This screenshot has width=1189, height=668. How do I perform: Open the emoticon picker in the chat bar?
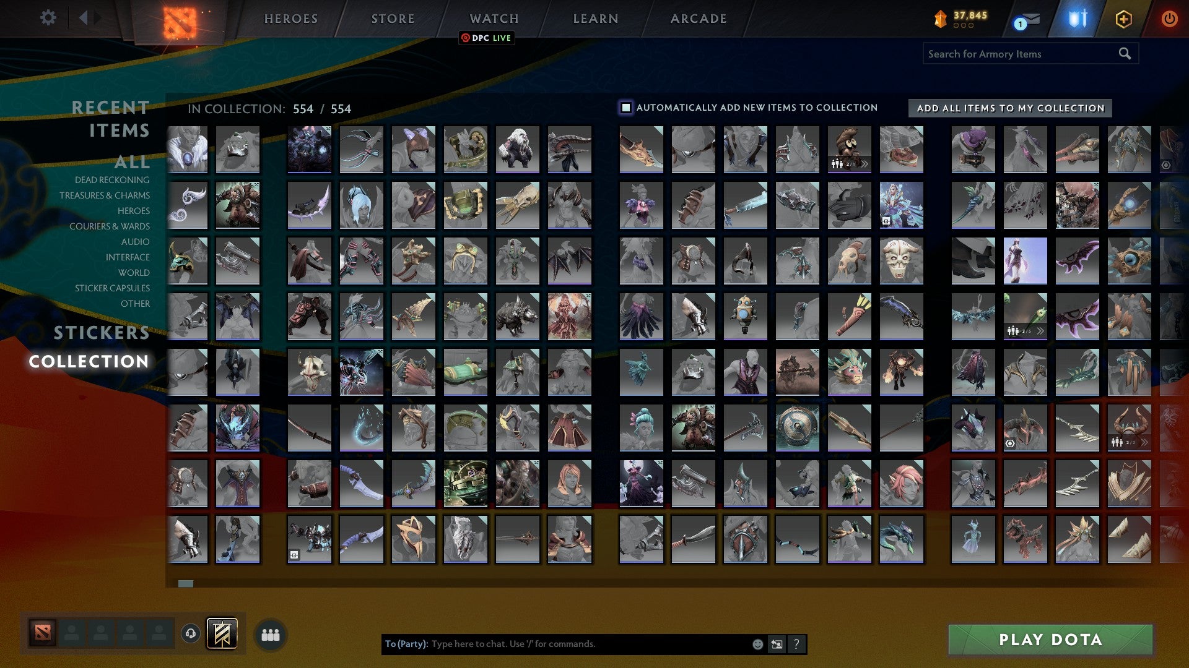[757, 644]
